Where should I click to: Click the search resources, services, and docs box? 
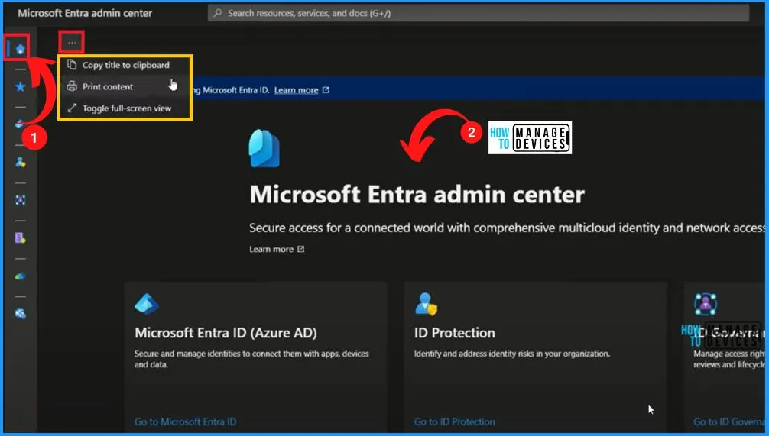[x=479, y=13]
